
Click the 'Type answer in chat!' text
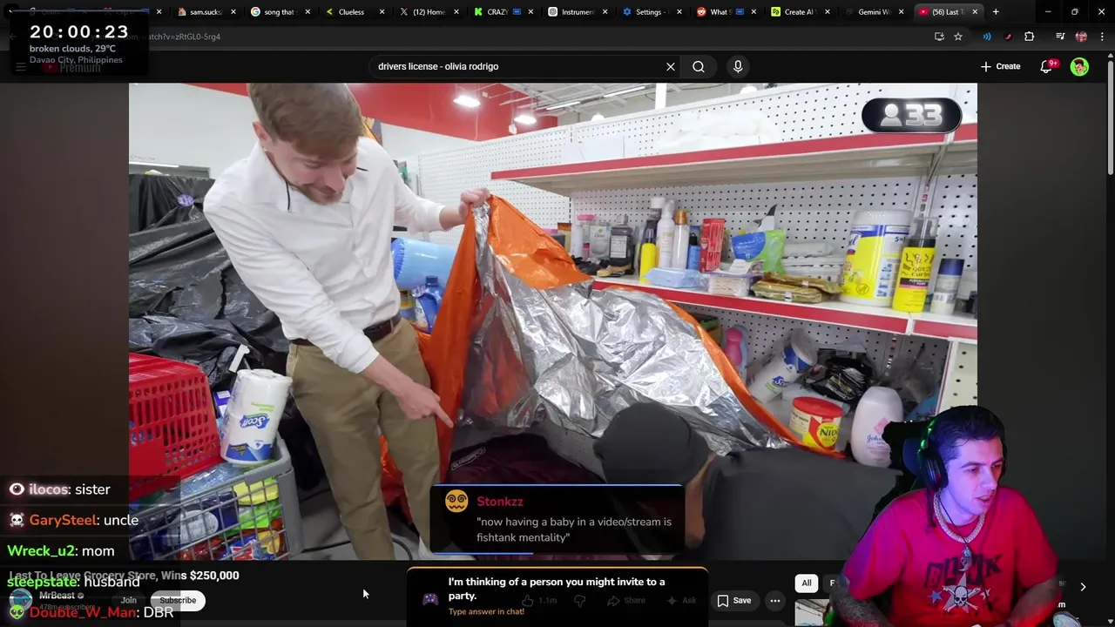(x=486, y=611)
